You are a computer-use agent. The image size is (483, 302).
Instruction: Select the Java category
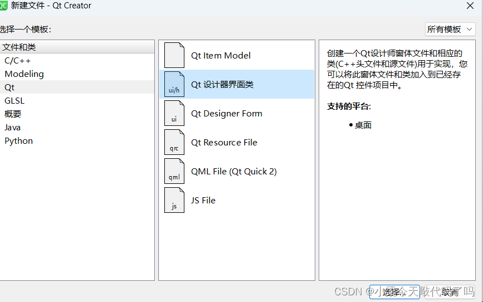77,127
